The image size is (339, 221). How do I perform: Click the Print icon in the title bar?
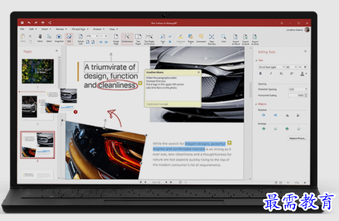point(43,23)
